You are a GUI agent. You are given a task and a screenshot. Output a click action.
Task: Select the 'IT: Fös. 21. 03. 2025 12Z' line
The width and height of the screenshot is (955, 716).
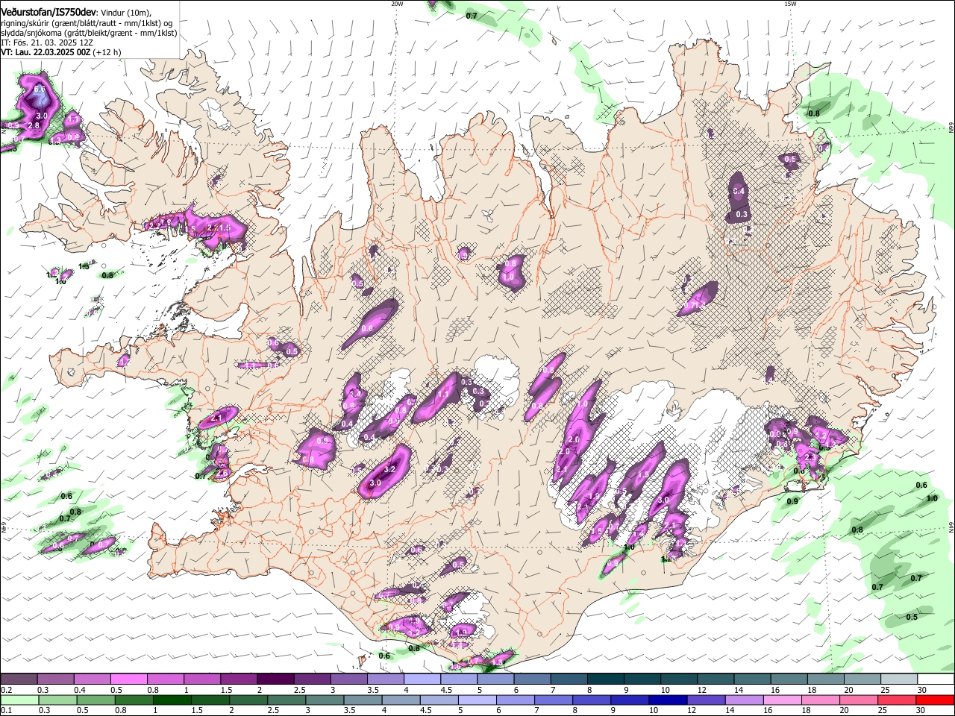(46, 43)
